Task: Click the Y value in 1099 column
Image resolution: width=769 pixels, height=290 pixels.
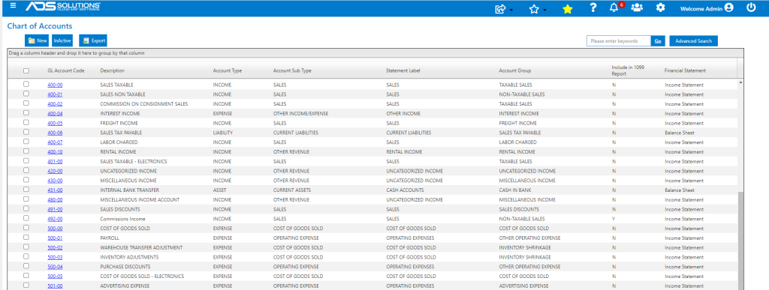Action: pos(614,219)
